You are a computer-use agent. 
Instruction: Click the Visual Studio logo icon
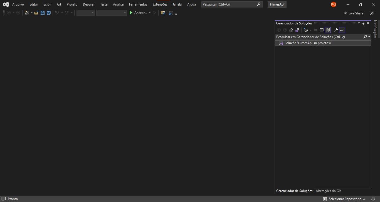click(x=6, y=4)
